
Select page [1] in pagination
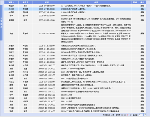point(128,115)
